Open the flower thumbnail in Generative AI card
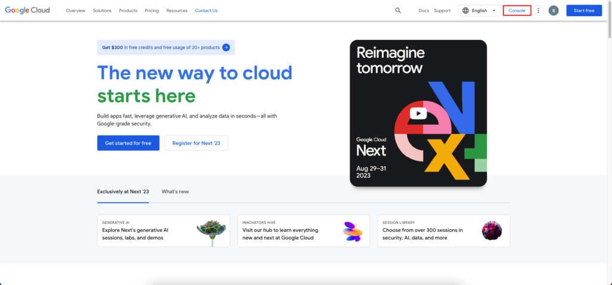Screen dimensions: 612x285 point(211,231)
